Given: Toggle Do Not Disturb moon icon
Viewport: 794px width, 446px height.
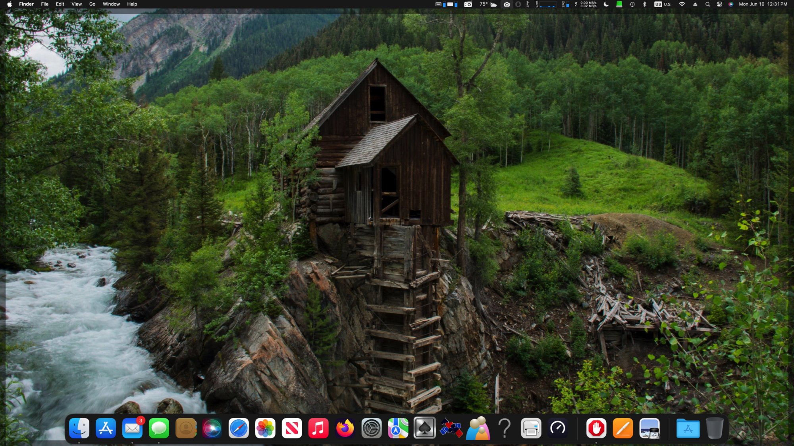Looking at the screenshot, I should [606, 4].
